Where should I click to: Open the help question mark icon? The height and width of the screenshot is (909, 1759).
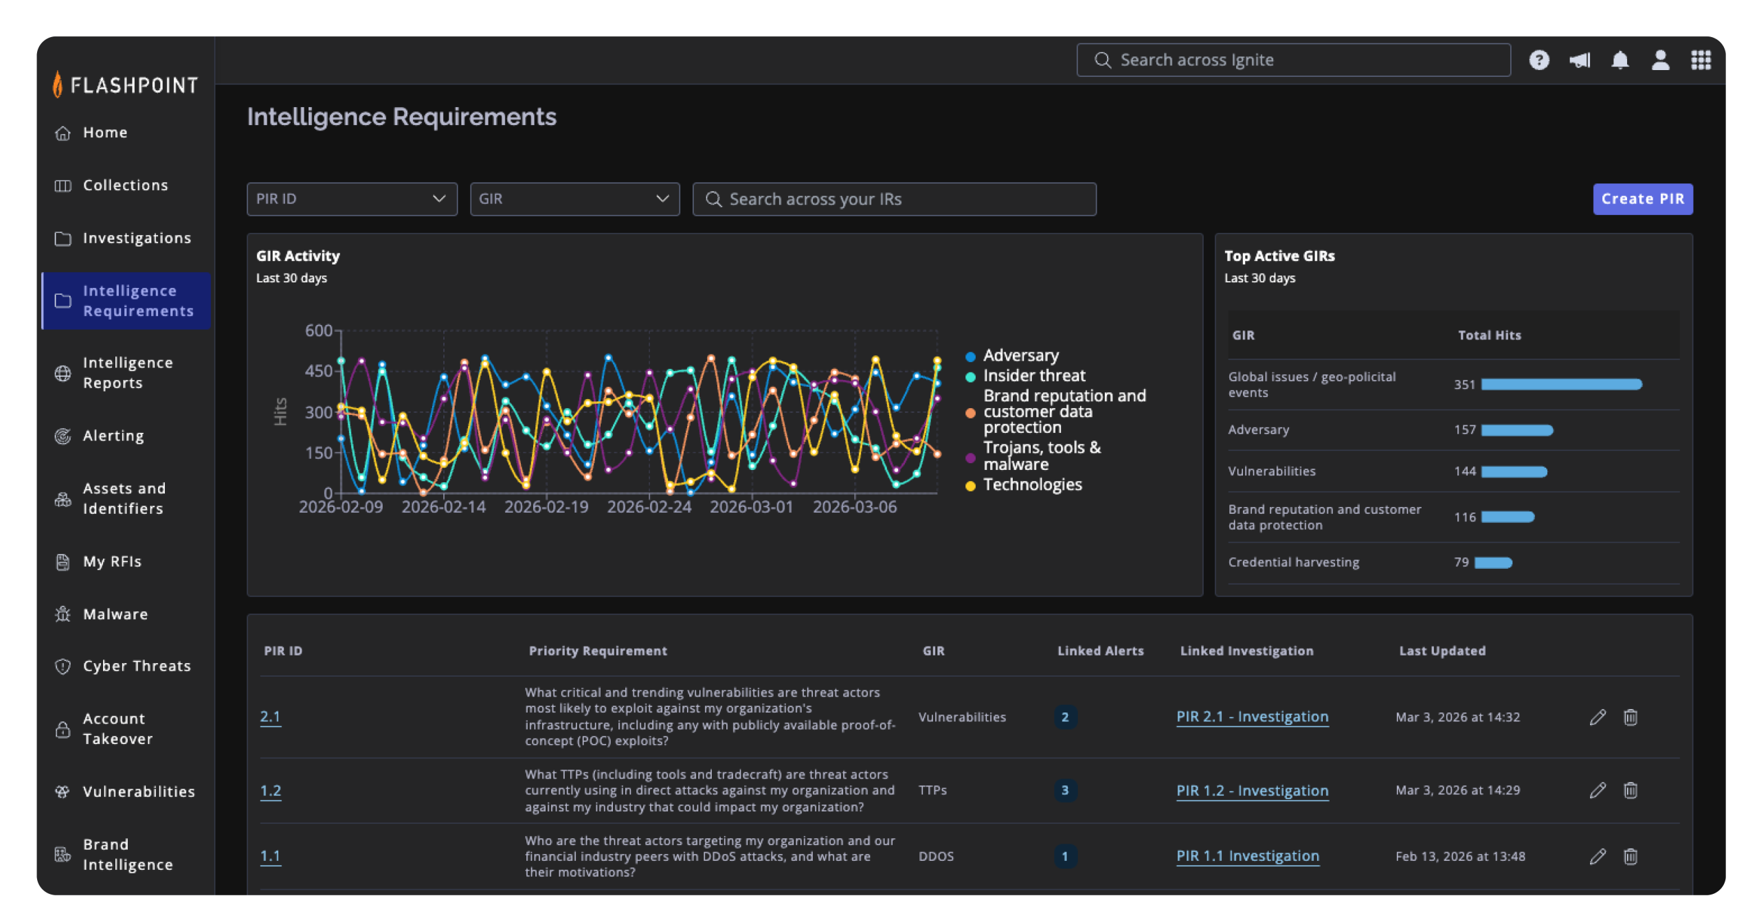tap(1538, 60)
